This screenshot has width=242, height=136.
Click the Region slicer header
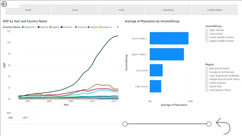[x=209, y=65]
